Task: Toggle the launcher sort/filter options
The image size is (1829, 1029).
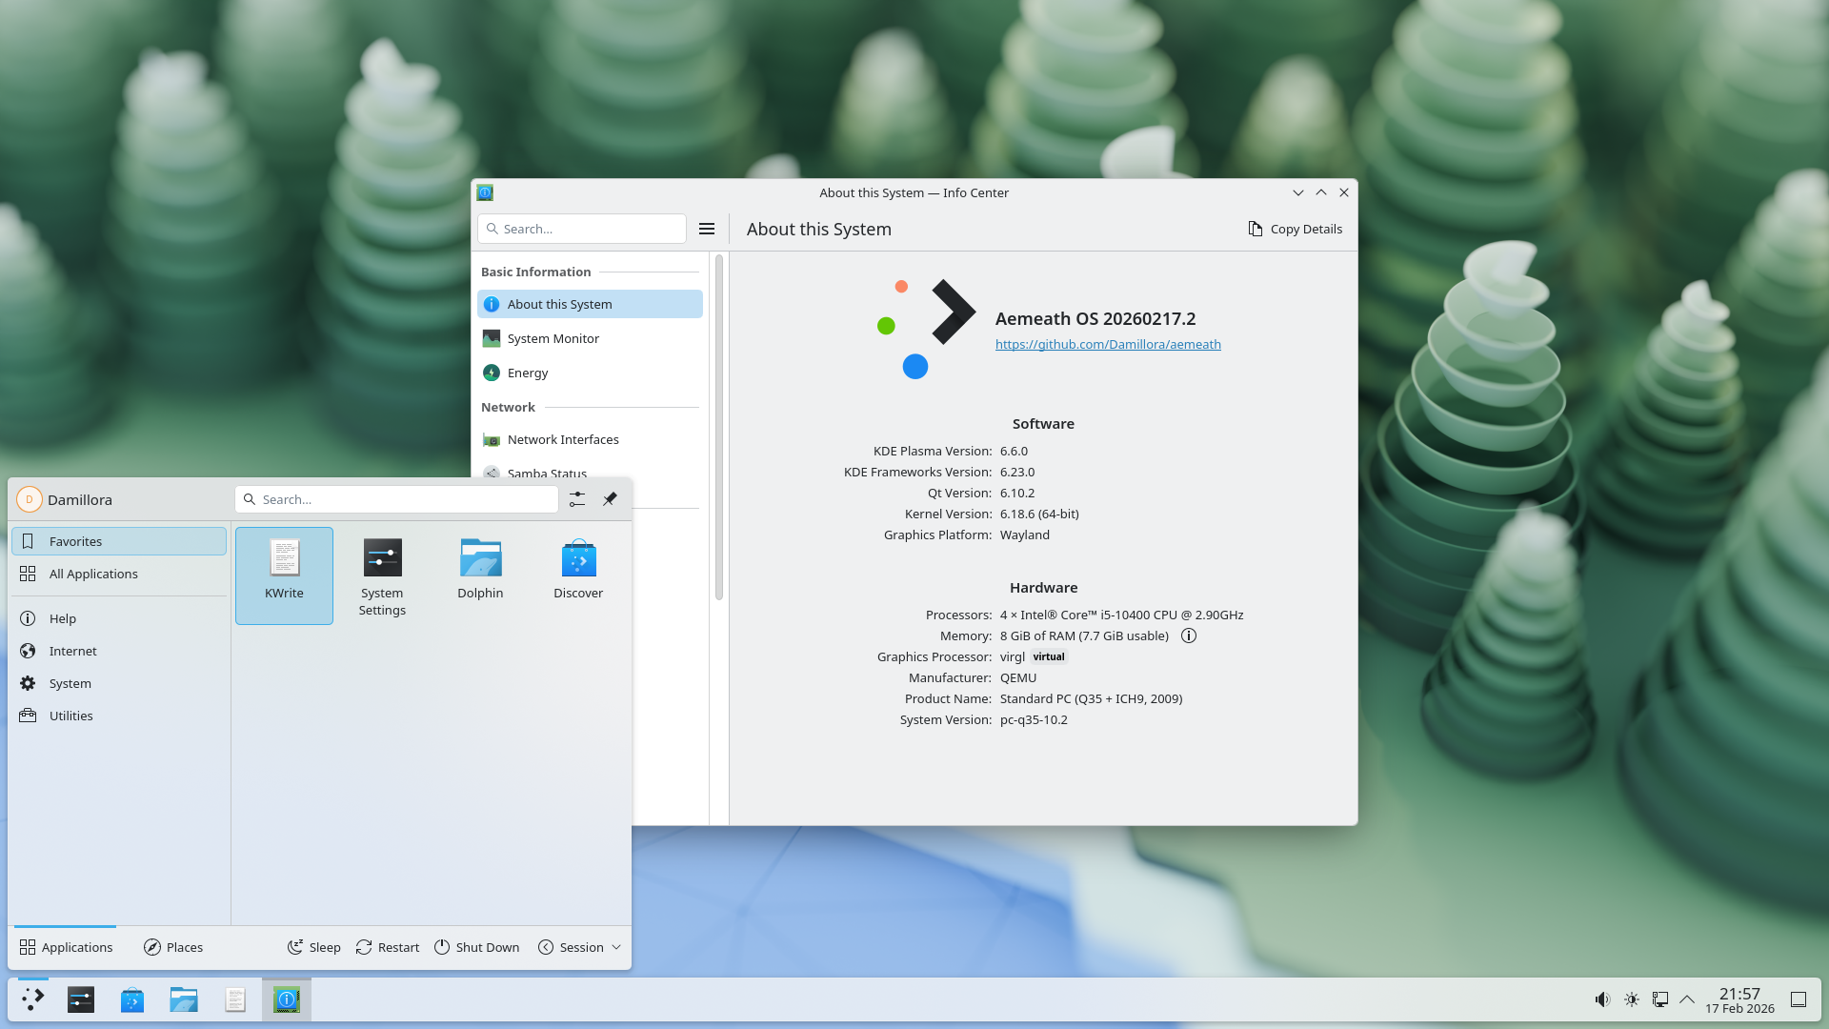Action: tap(576, 498)
